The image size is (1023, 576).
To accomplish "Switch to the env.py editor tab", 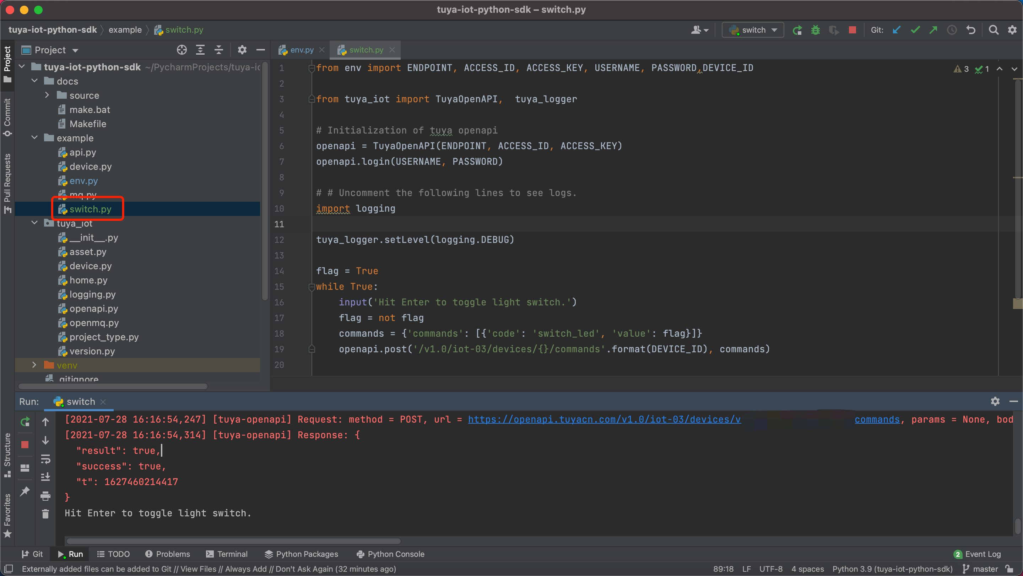I will click(x=300, y=49).
